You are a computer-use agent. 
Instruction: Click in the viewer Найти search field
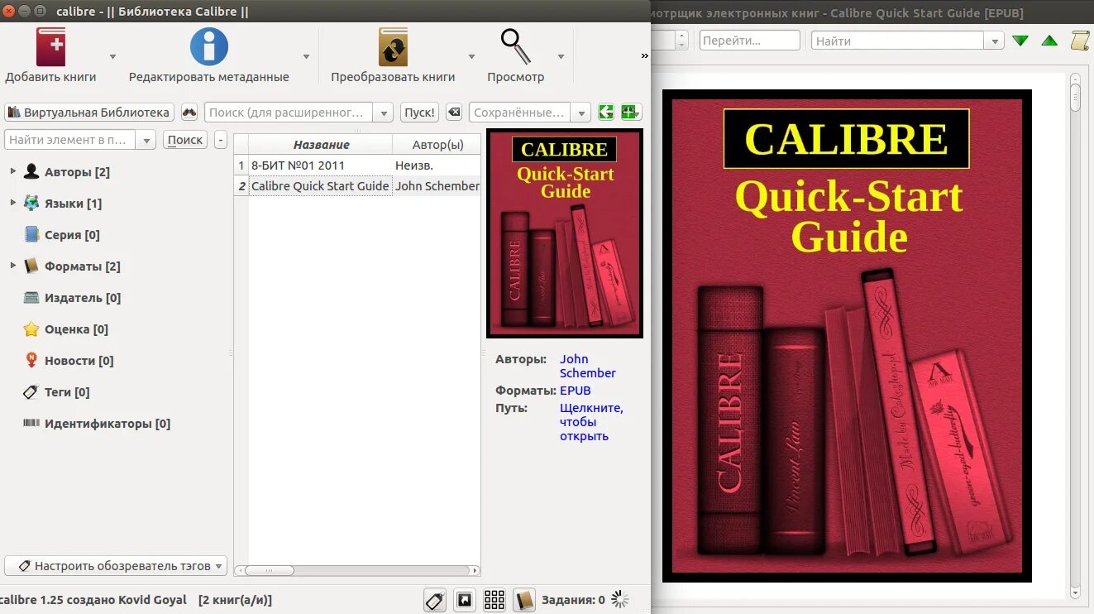(x=899, y=41)
